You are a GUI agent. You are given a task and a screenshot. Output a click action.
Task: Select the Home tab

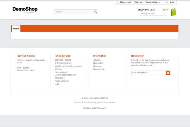[16, 29]
